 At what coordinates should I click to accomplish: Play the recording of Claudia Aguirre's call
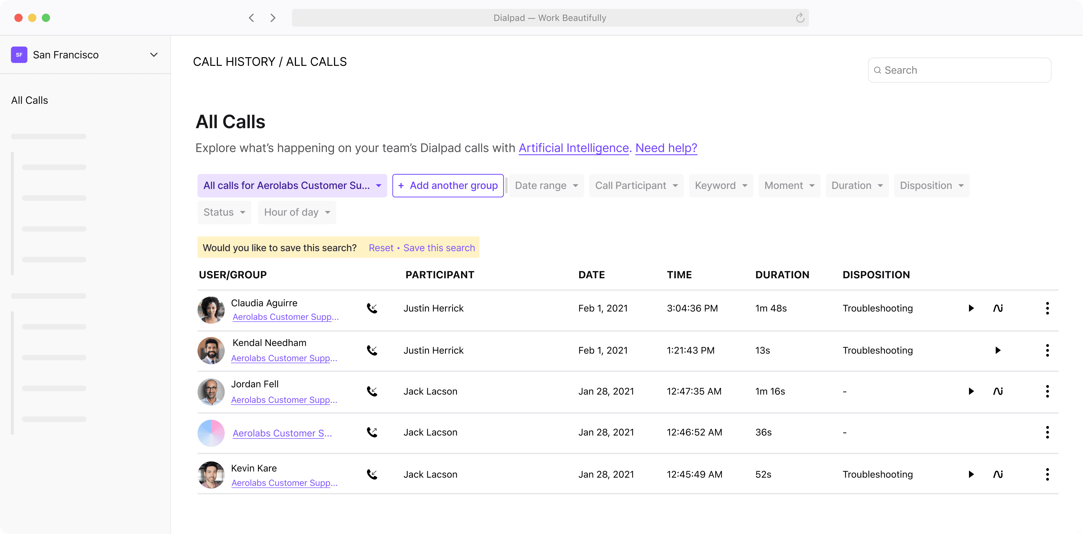pos(971,308)
